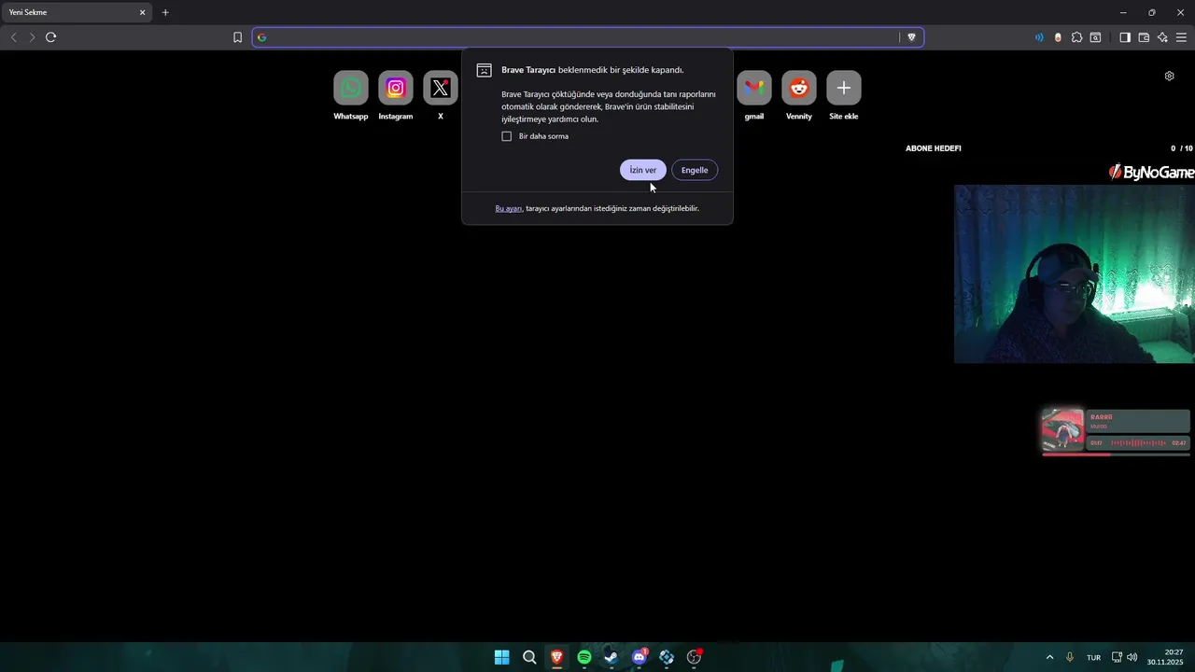Screen dimensions: 1195x672
Task: Click Brave browser in taskbar
Action: 556,657
